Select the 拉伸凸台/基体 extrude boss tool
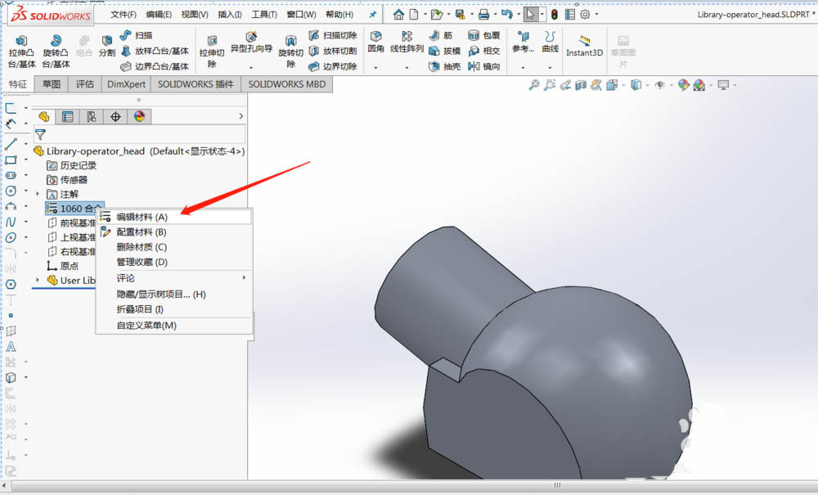818x495 pixels. click(x=21, y=52)
